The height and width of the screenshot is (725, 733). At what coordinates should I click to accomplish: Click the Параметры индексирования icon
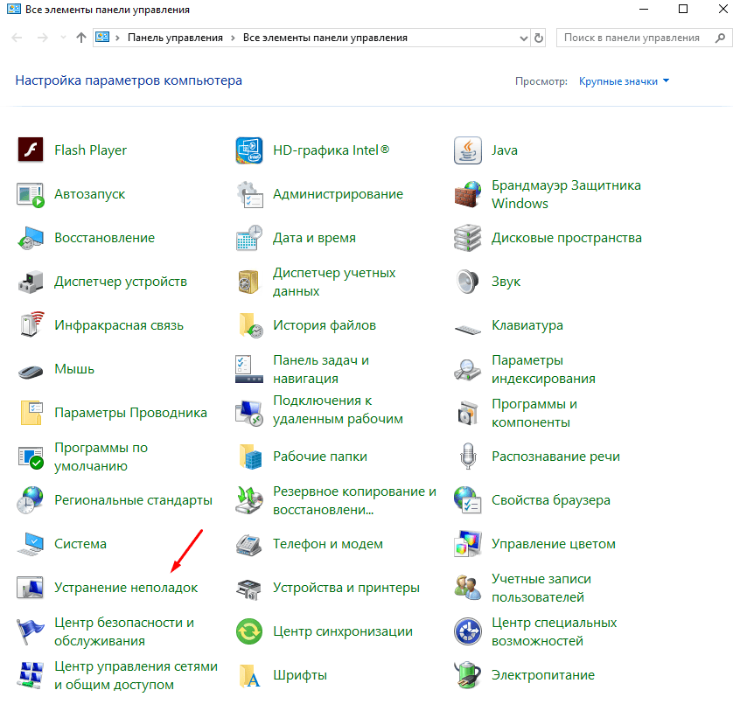[x=467, y=369]
